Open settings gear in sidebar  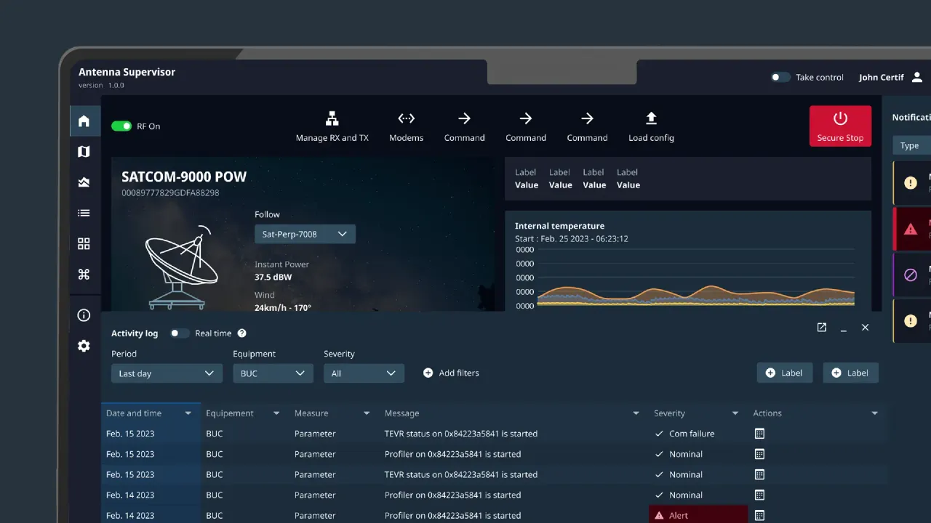tap(84, 346)
